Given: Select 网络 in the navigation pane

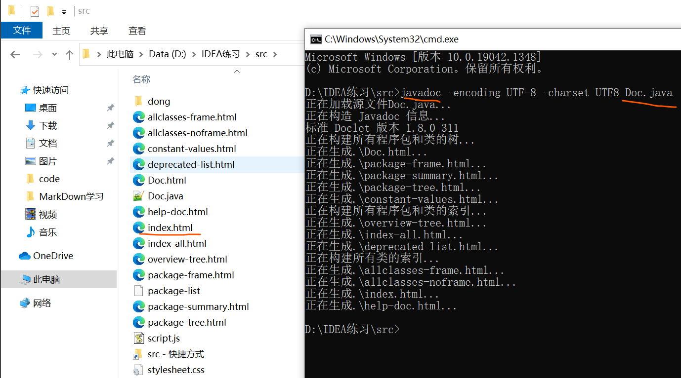Looking at the screenshot, I should click(42, 303).
